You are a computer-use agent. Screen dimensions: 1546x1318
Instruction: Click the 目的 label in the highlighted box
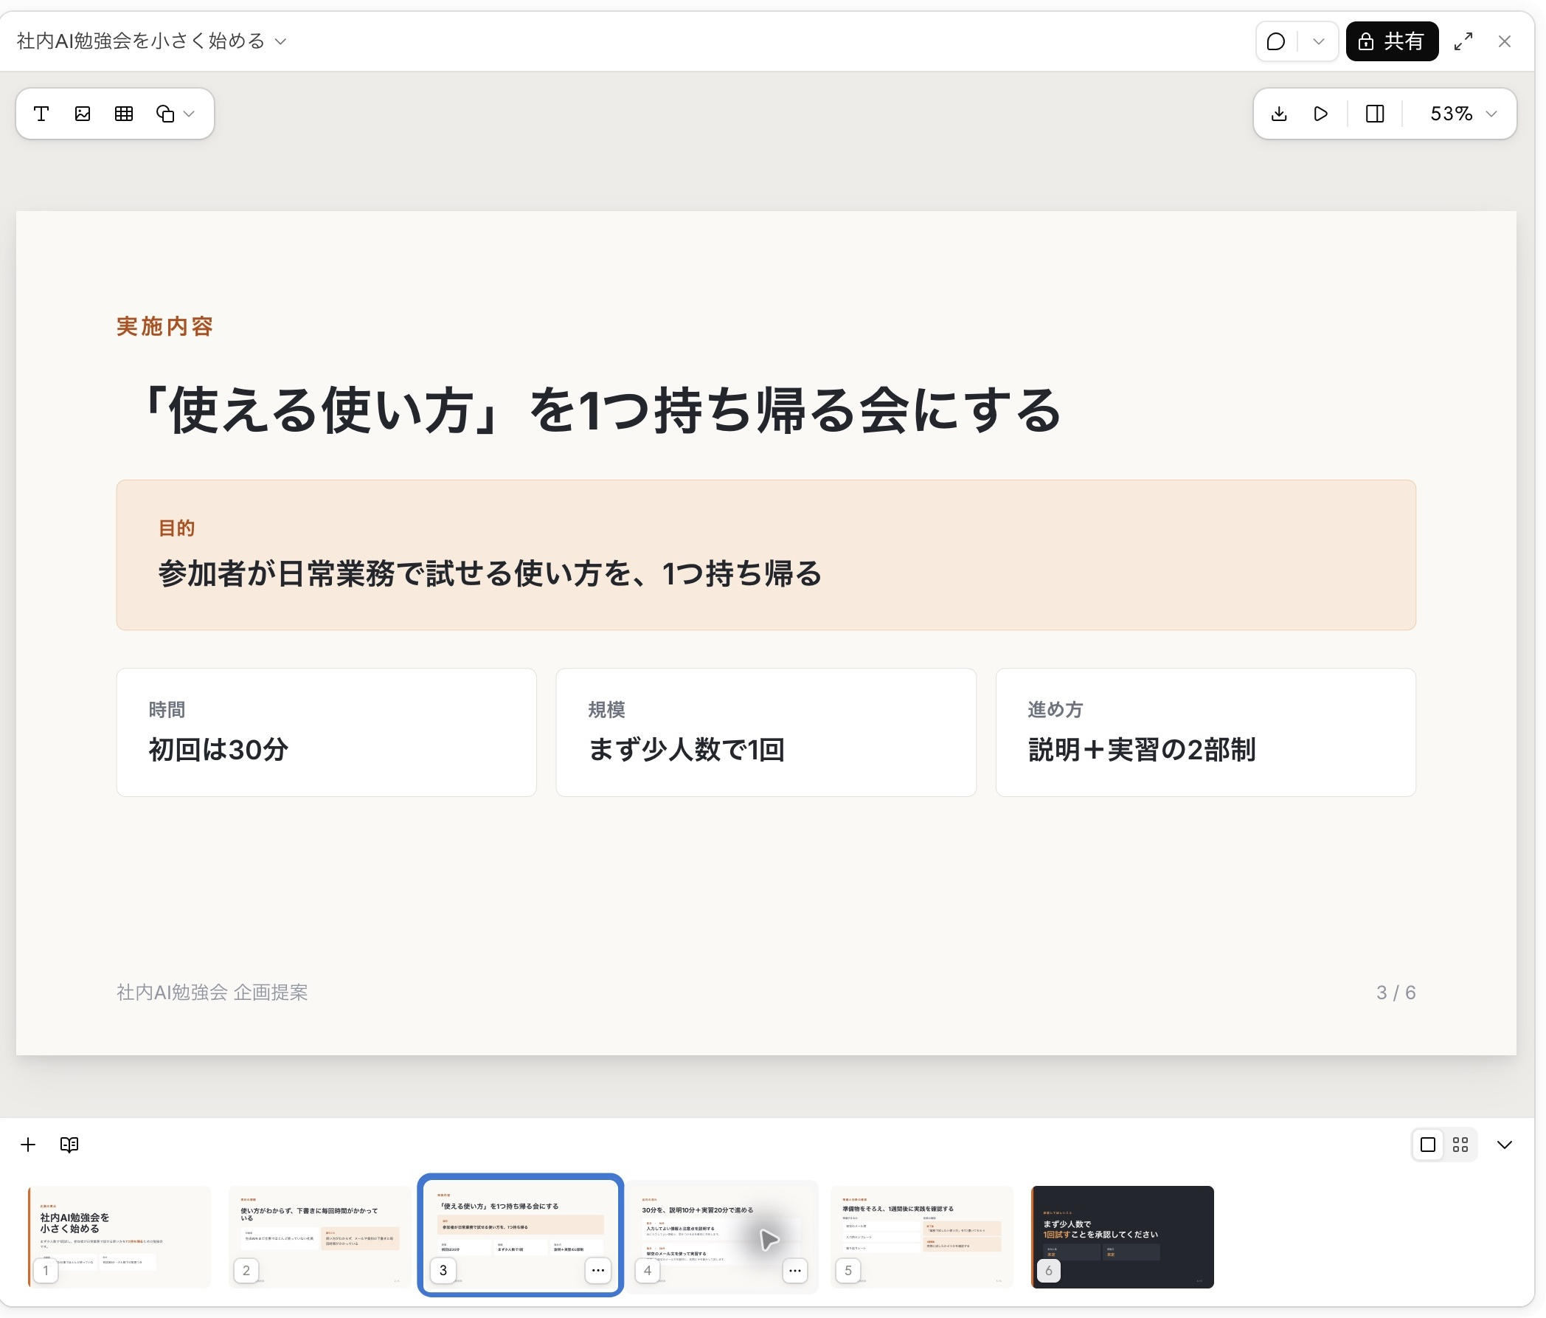point(176,528)
